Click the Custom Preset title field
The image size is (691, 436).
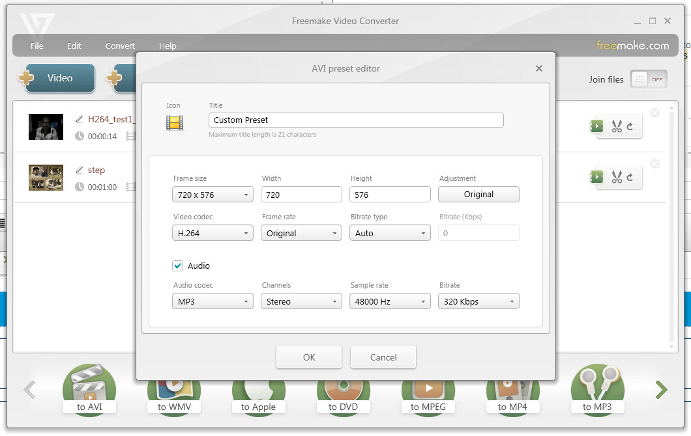click(x=356, y=120)
